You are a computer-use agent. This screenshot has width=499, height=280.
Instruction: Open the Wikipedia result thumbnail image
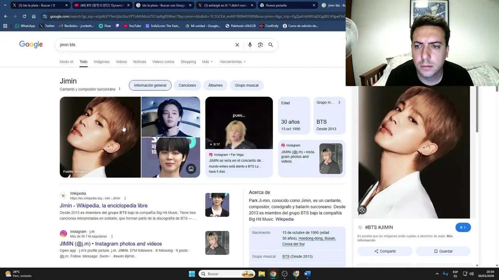coord(217,205)
